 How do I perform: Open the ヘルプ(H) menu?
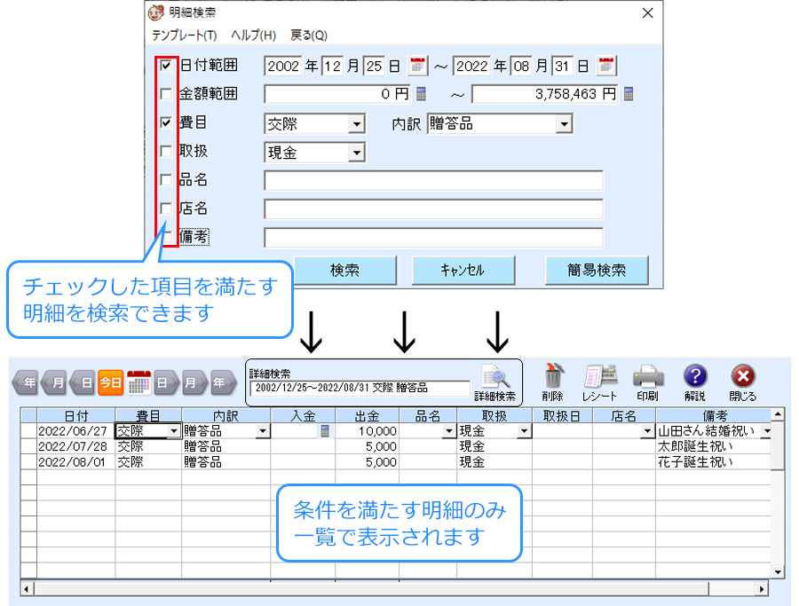click(253, 35)
